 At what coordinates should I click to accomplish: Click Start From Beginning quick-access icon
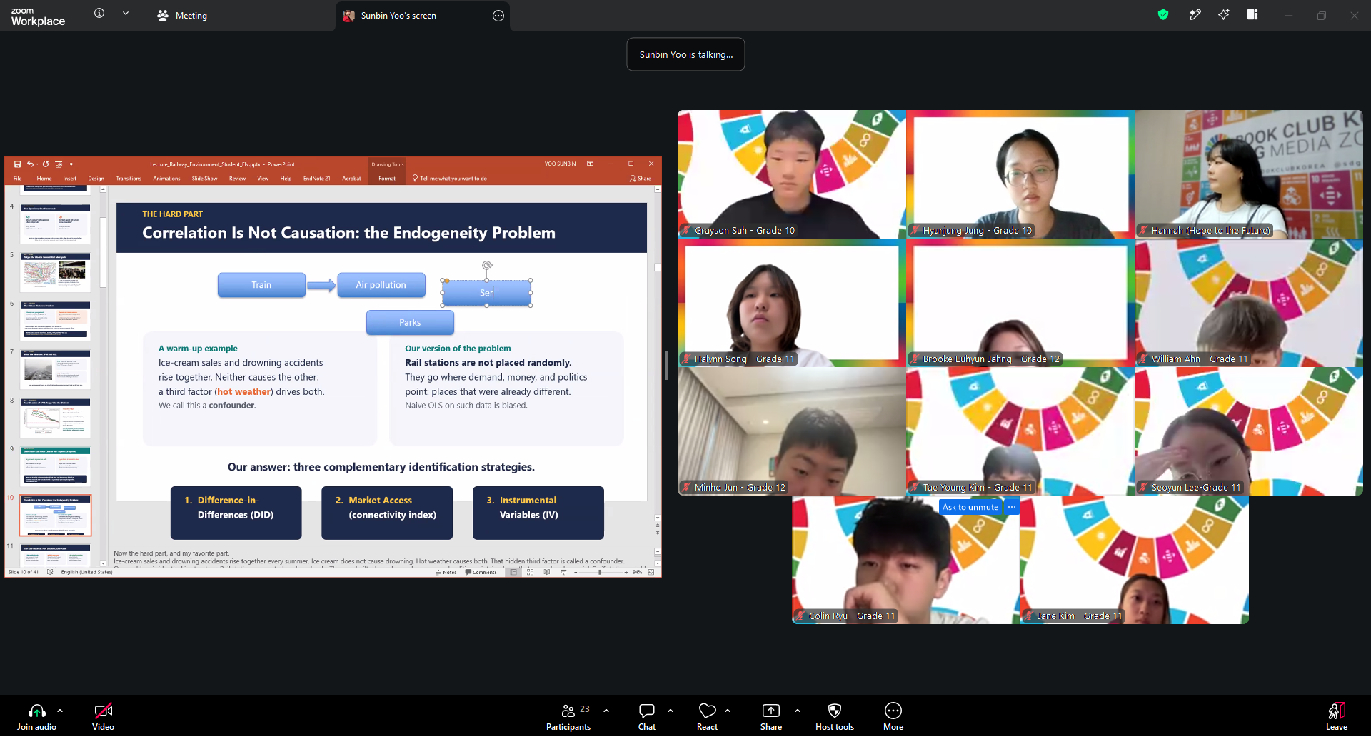point(59,164)
